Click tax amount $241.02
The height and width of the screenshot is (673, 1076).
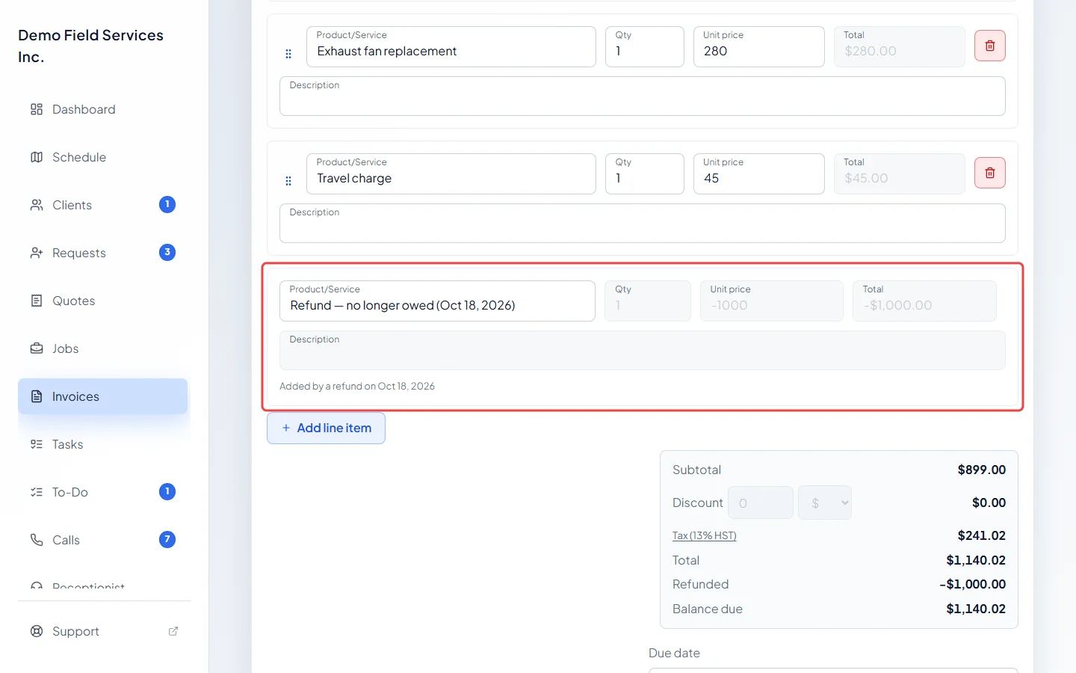982,535
